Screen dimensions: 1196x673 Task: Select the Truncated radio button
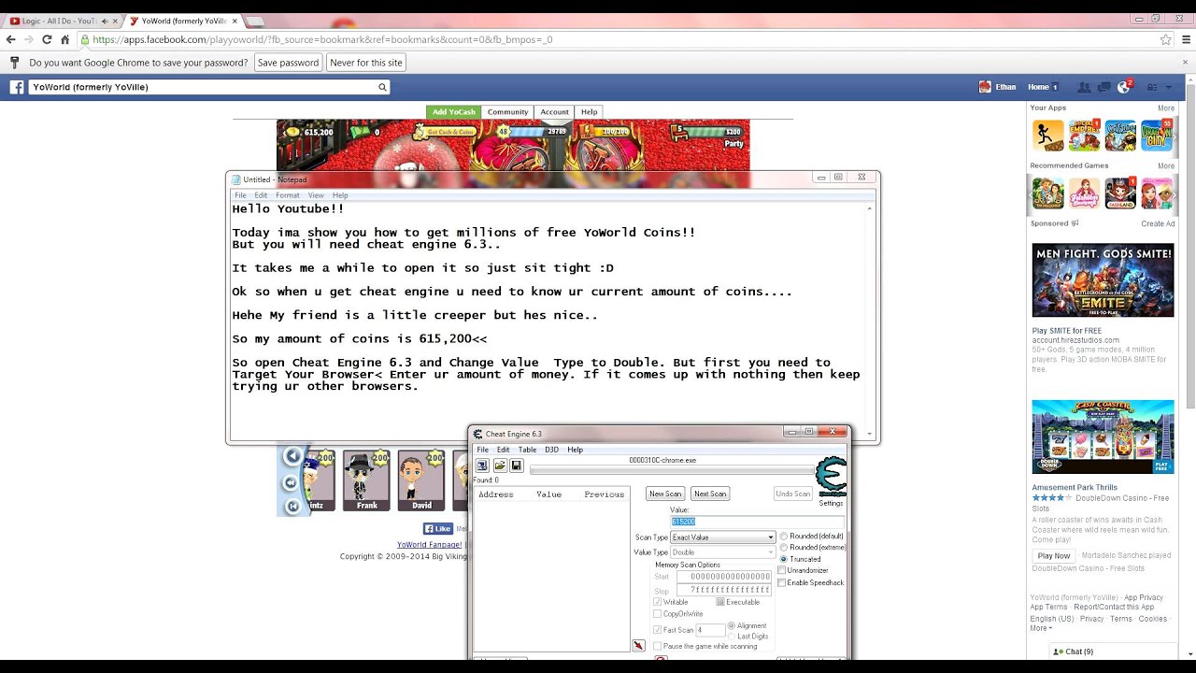pos(783,559)
